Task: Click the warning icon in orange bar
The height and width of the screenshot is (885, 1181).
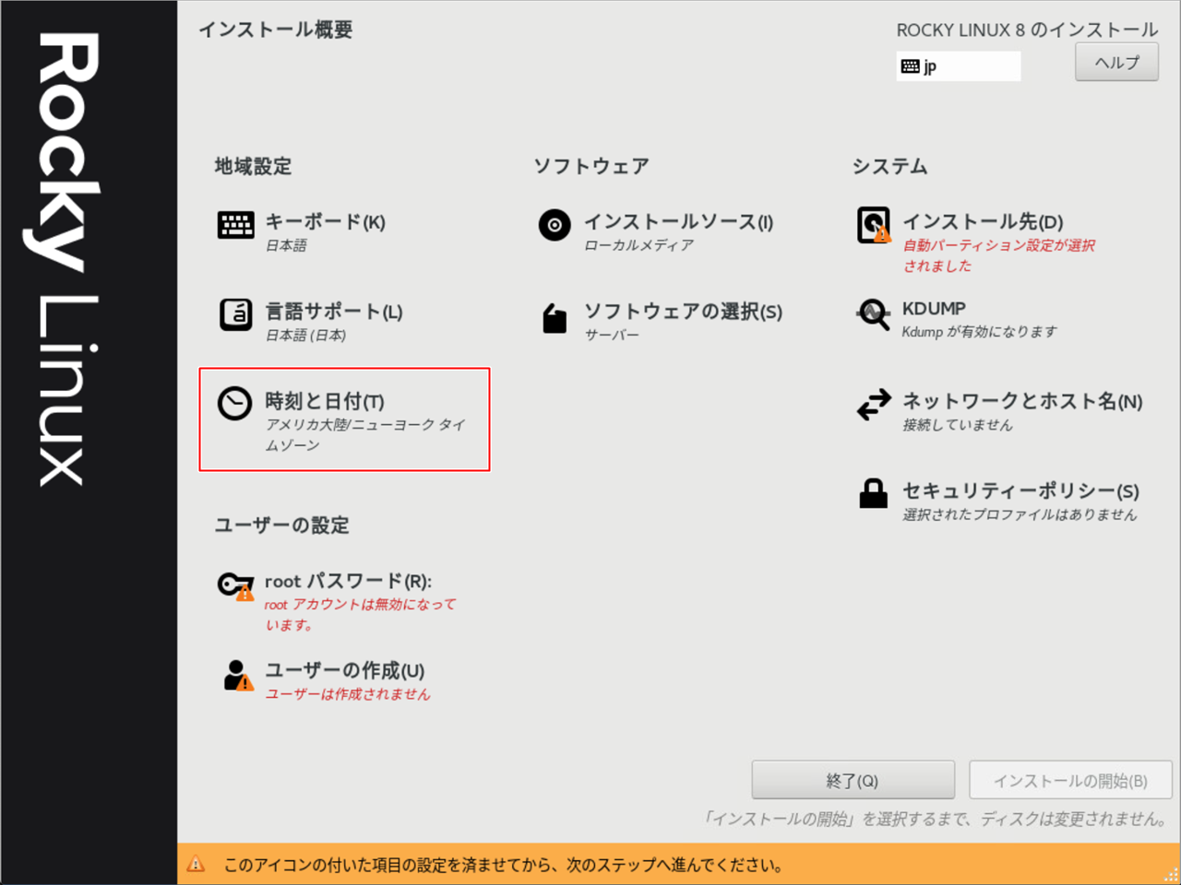Action: [x=196, y=865]
